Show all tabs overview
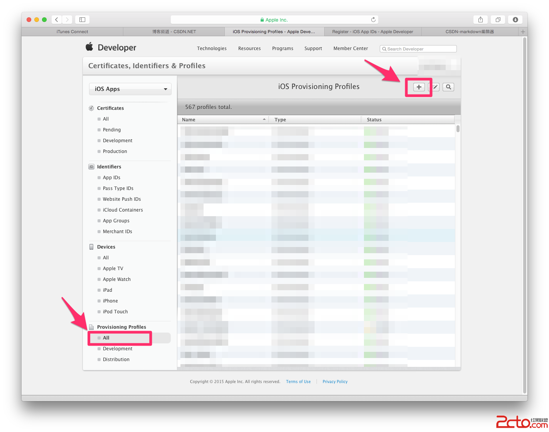This screenshot has width=549, height=432. coord(498,20)
